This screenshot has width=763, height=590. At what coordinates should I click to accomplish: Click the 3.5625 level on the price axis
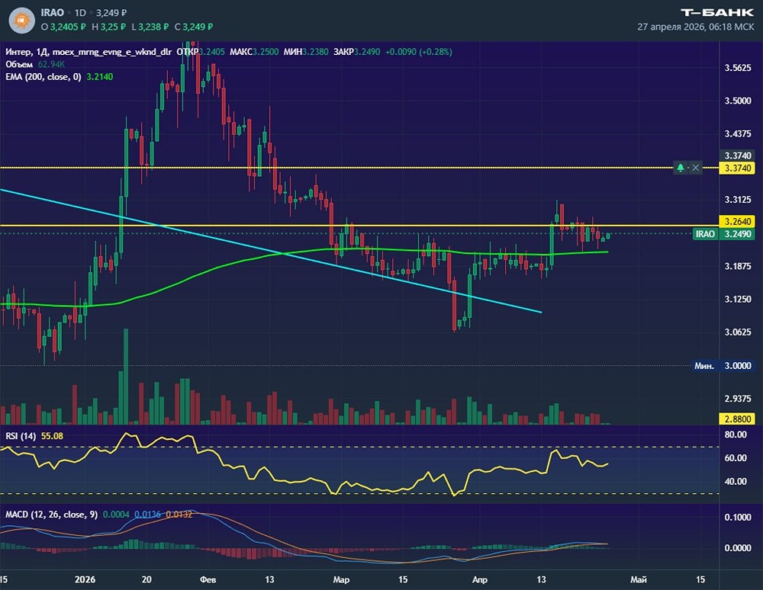pos(738,68)
